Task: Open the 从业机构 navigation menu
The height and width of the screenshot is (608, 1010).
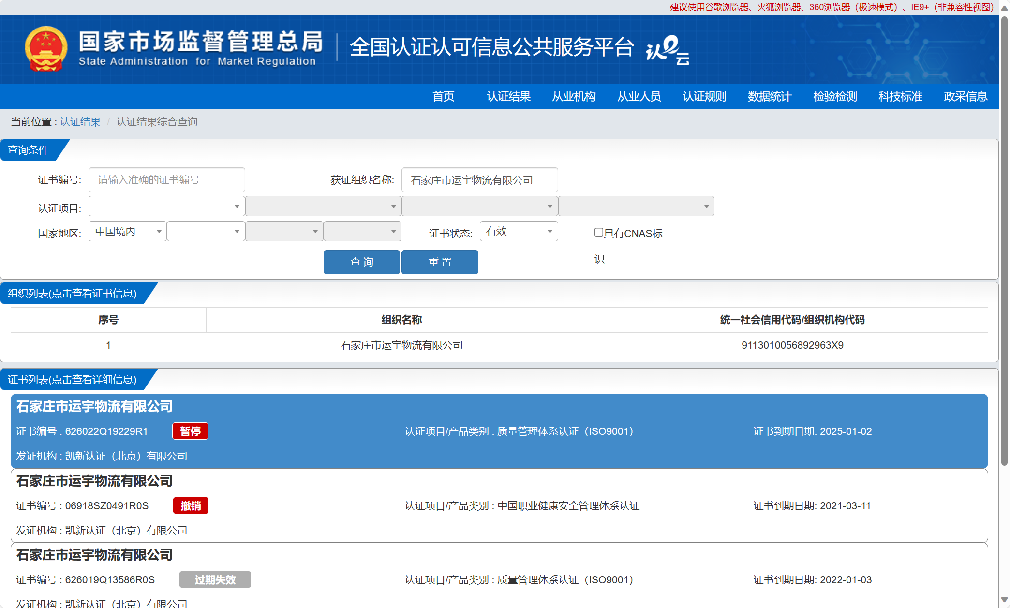Action: pos(574,96)
